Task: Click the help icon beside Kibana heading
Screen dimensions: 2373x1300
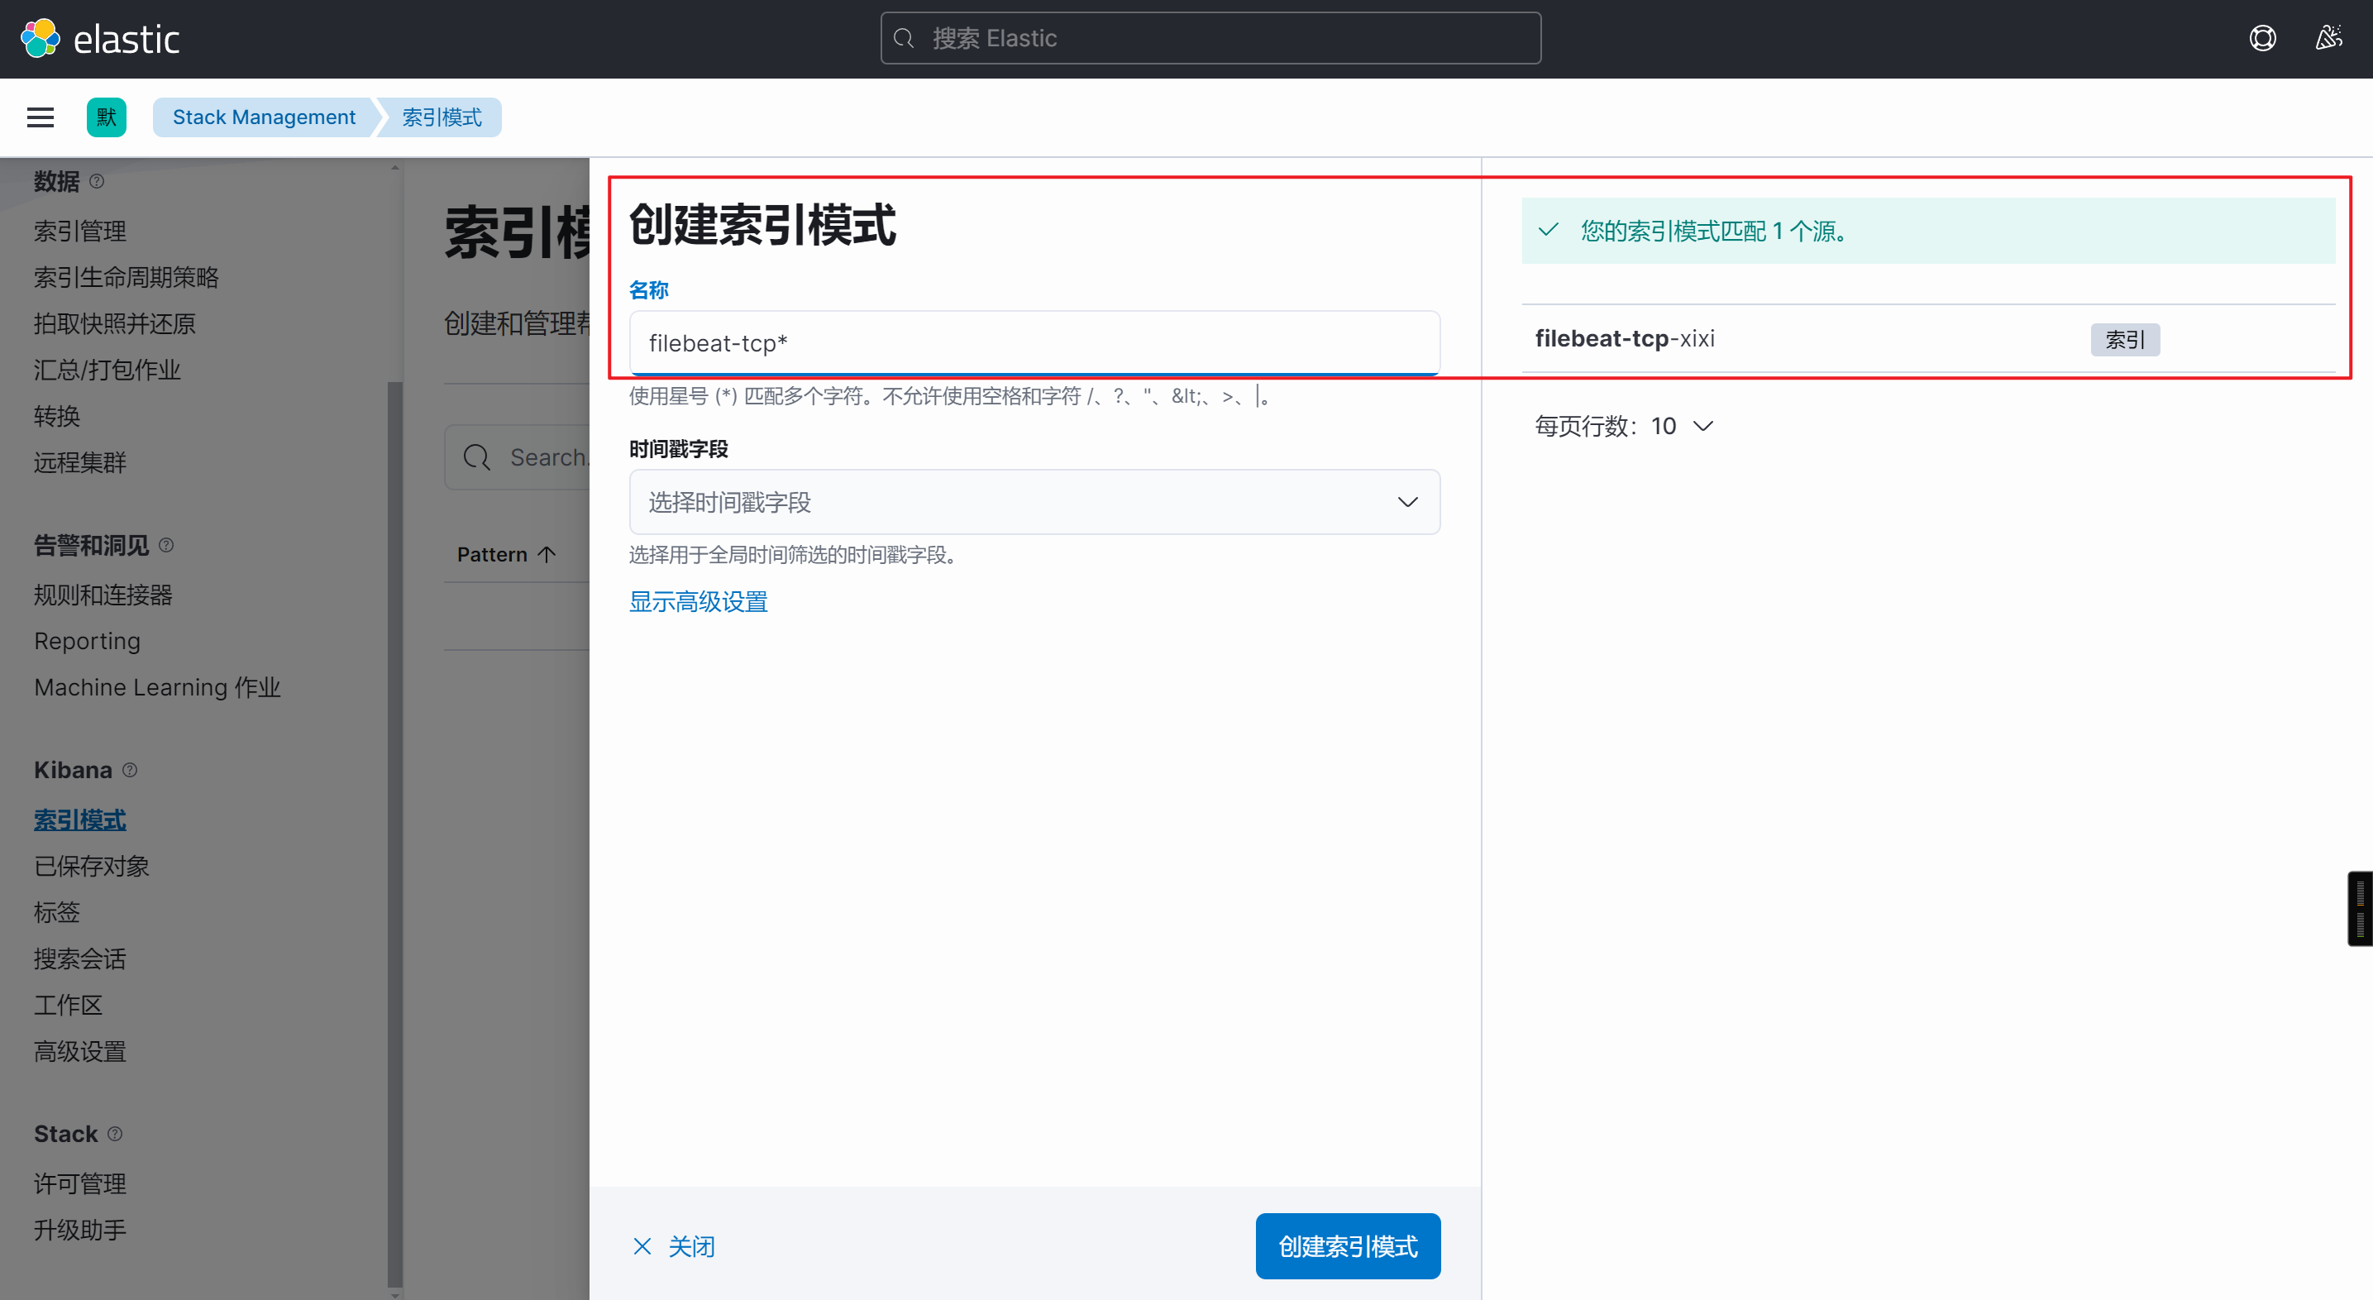Action: click(x=130, y=770)
